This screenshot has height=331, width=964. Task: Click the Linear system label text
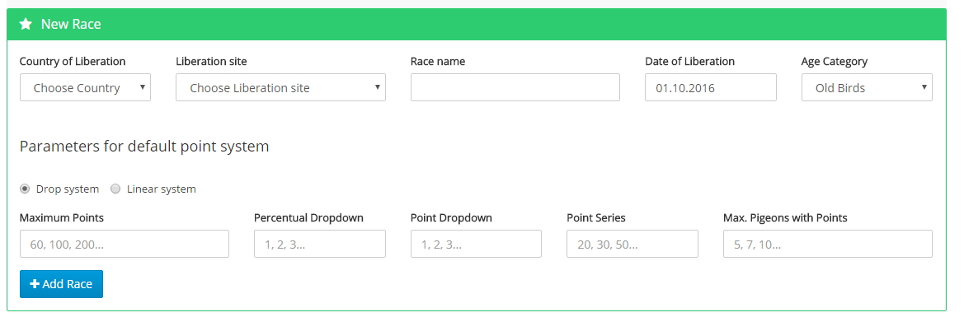coord(162,189)
